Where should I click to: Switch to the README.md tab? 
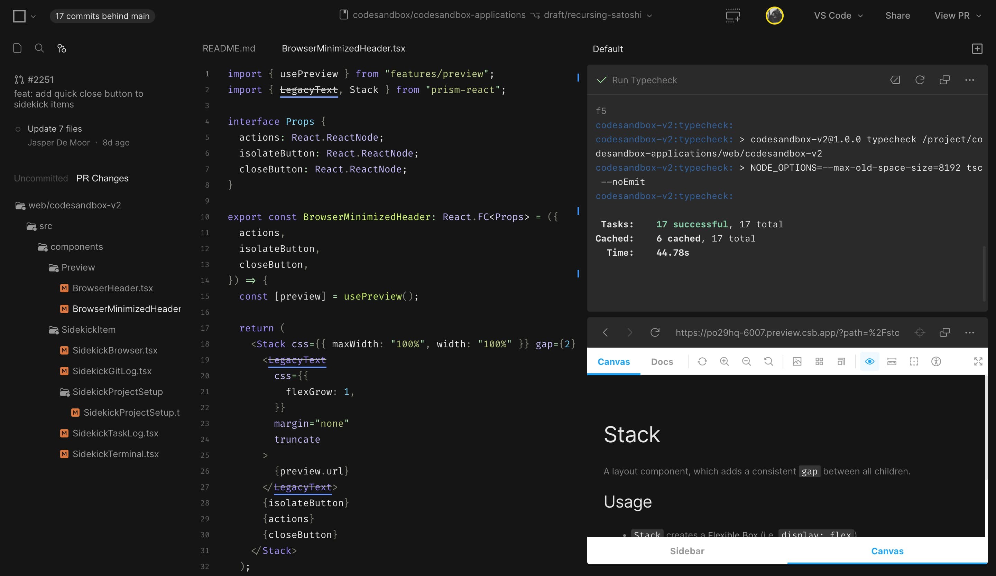[x=229, y=48]
